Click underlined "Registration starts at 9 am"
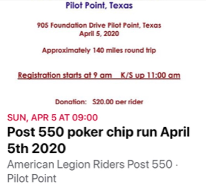 coord(65,75)
